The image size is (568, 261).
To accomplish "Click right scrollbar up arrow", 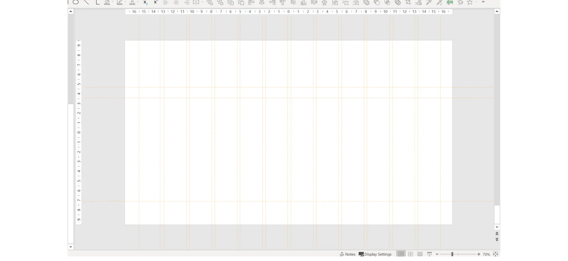I will point(497,11).
